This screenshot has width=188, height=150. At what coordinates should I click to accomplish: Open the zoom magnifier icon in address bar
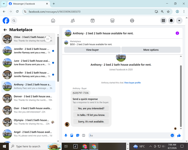tap(162, 12)
